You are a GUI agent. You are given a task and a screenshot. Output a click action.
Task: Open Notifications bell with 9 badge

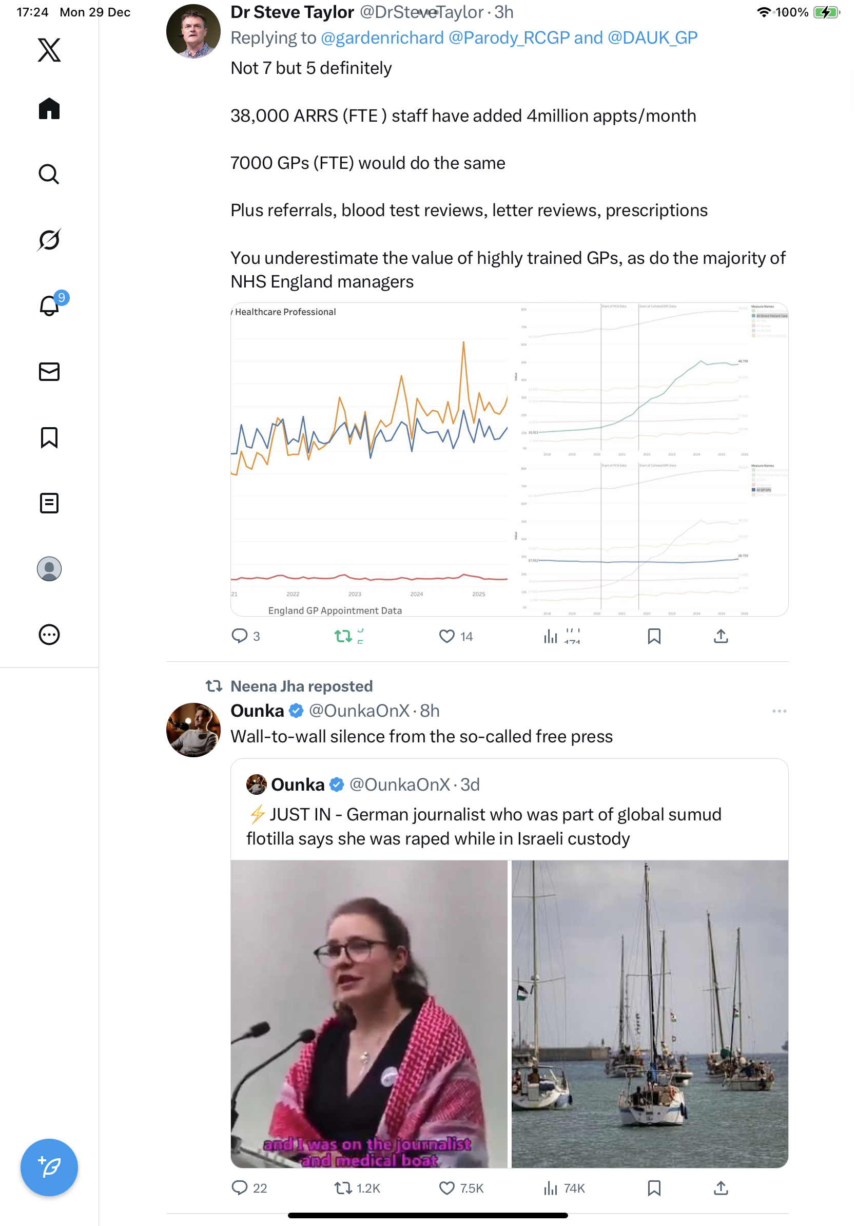[50, 305]
